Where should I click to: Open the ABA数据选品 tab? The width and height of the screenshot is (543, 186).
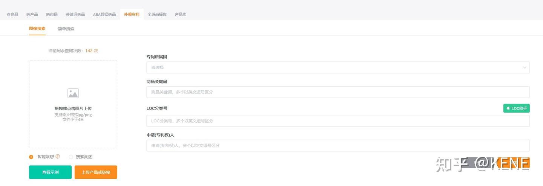[x=104, y=14]
